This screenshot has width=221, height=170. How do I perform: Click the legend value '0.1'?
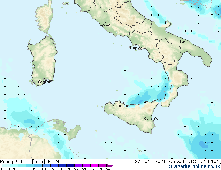click(4, 169)
